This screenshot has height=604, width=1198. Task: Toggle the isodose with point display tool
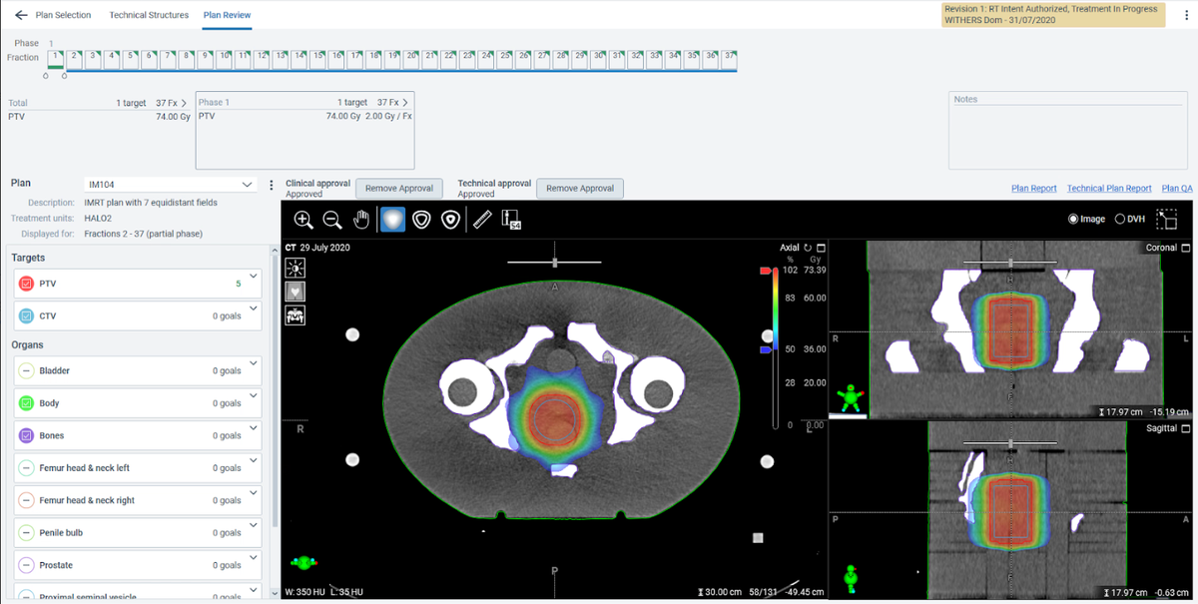[450, 220]
